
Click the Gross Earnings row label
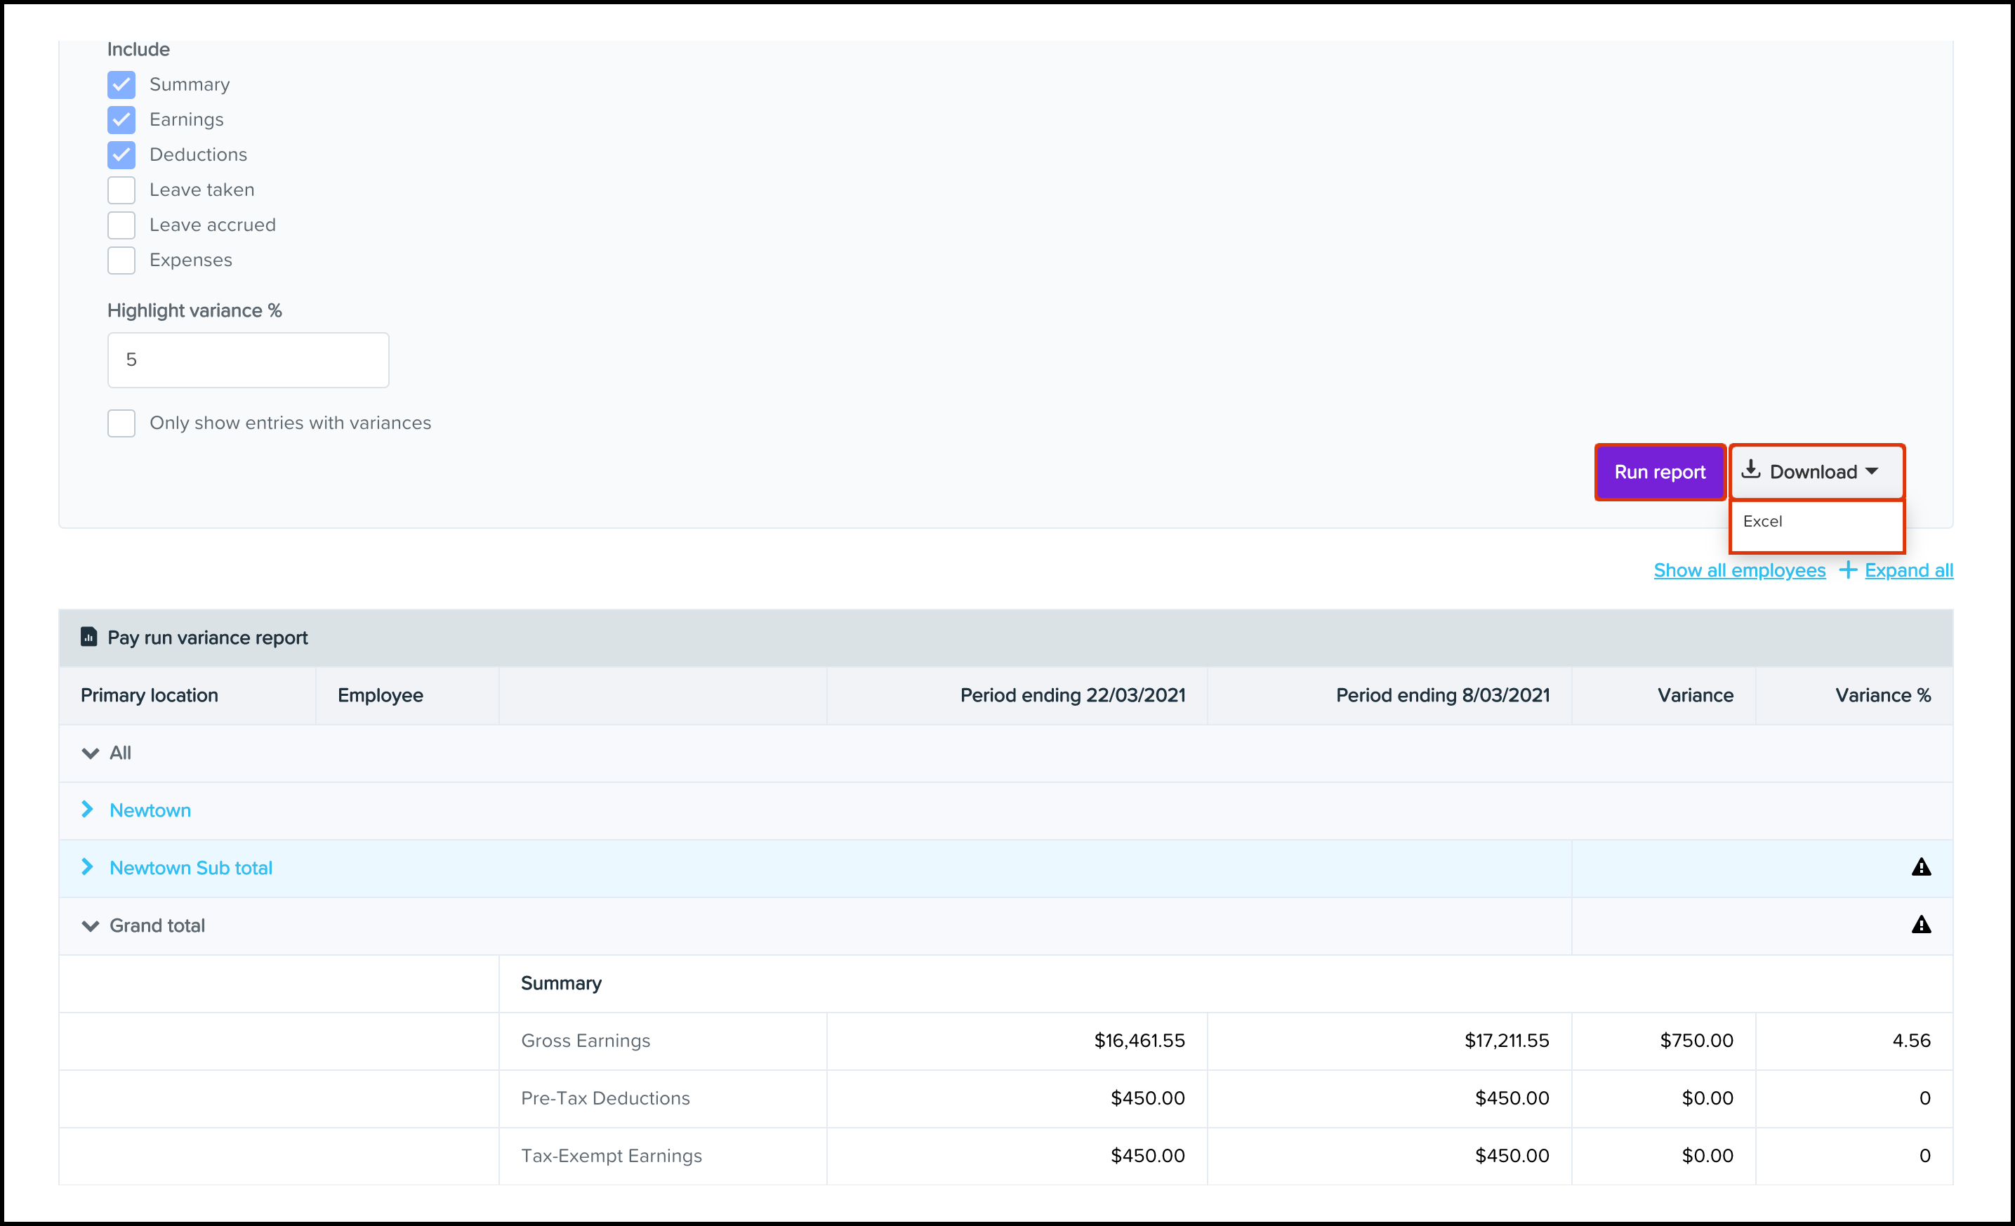[x=586, y=1041]
